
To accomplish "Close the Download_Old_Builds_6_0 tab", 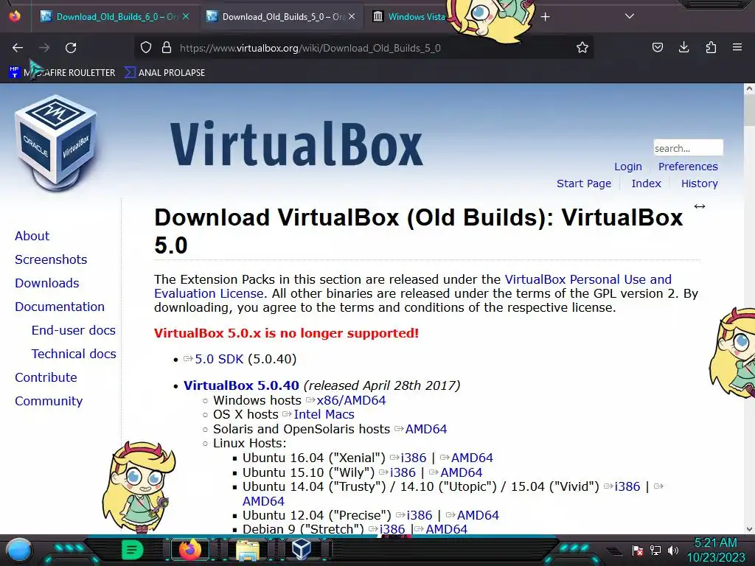I will pyautogui.click(x=186, y=16).
